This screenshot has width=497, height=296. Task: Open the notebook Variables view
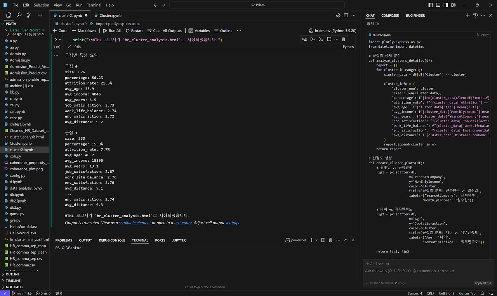[x=199, y=31]
